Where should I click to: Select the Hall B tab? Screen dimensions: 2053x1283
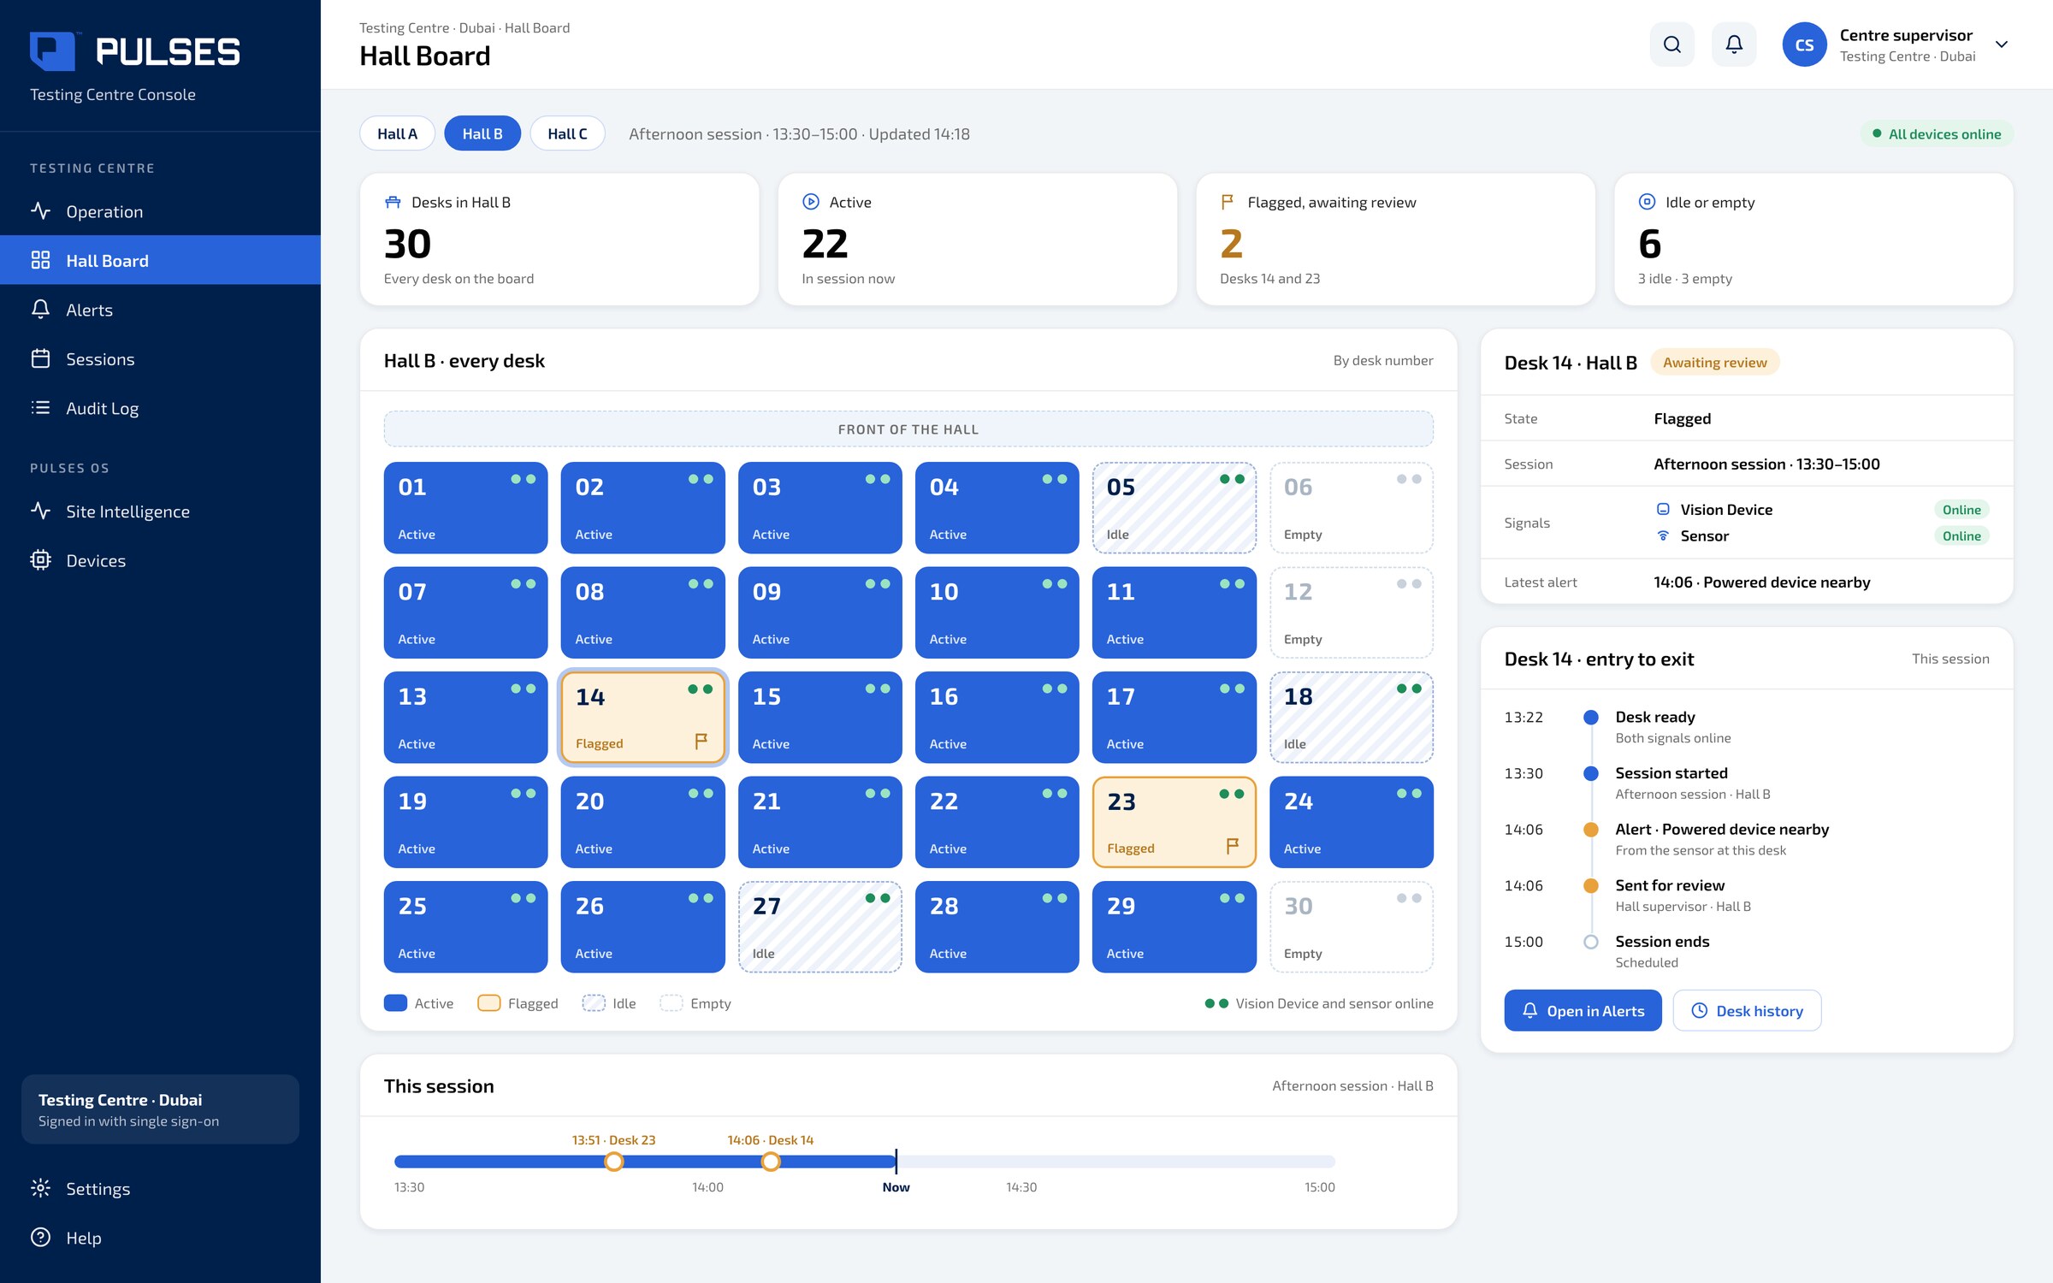(x=482, y=133)
